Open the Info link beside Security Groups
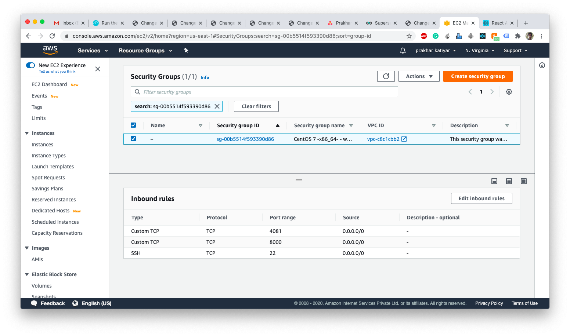The width and height of the screenshot is (570, 336). (205, 77)
